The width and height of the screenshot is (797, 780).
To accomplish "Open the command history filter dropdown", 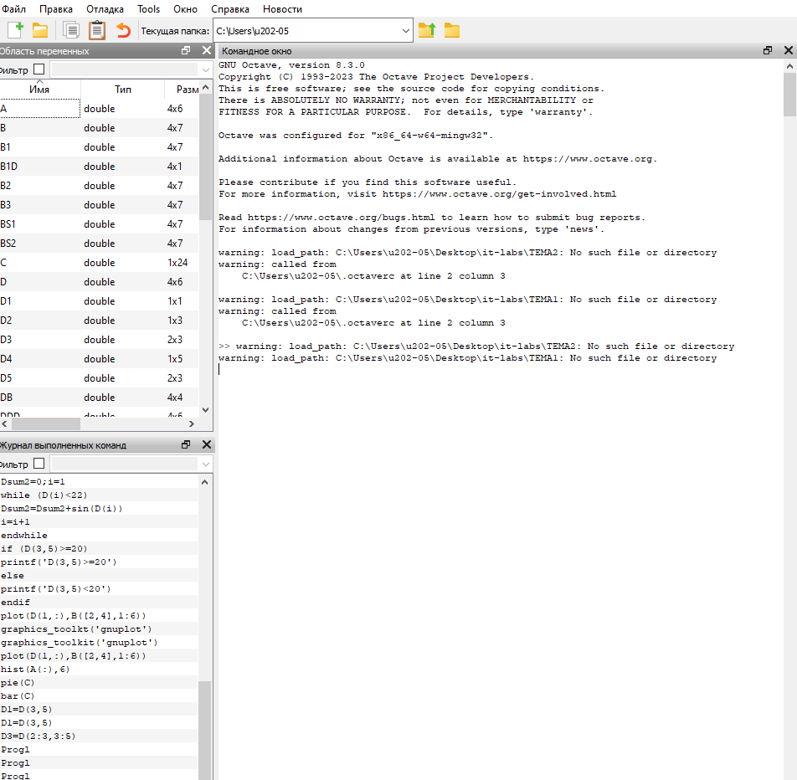I will (x=131, y=464).
